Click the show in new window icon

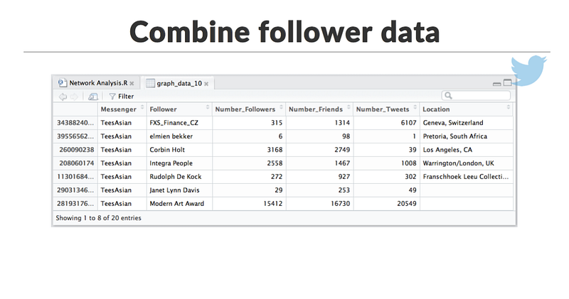click(93, 97)
